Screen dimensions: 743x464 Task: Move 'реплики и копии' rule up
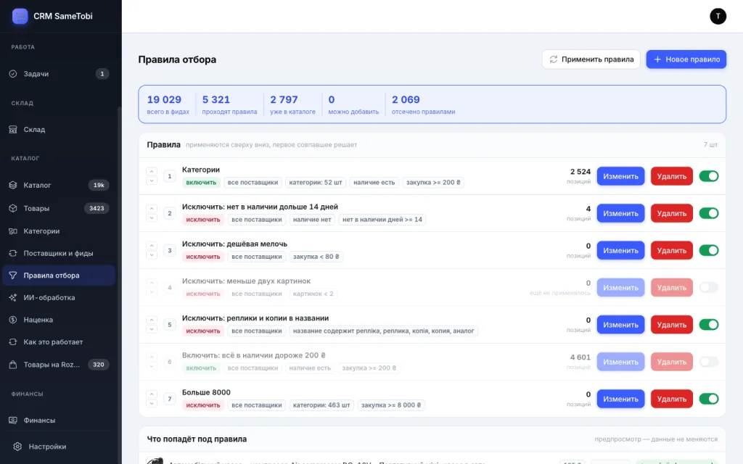(x=152, y=320)
